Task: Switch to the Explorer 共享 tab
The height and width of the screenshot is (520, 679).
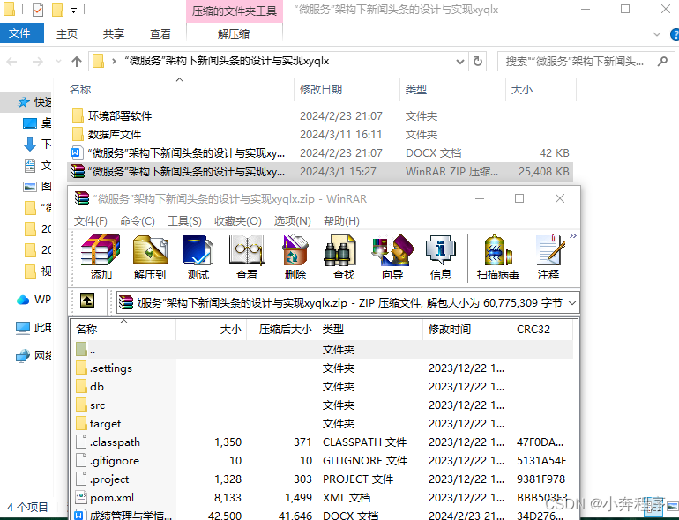Action: pyautogui.click(x=114, y=33)
